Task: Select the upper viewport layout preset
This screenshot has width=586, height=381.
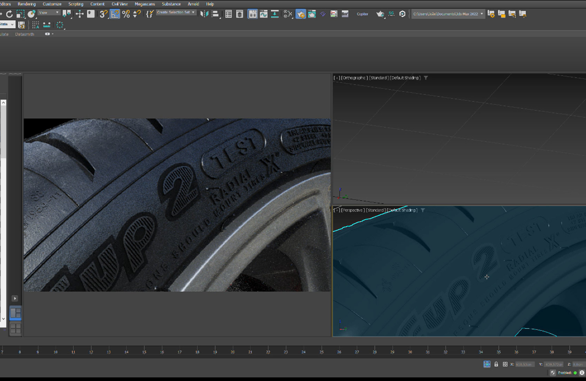Action: pyautogui.click(x=15, y=313)
